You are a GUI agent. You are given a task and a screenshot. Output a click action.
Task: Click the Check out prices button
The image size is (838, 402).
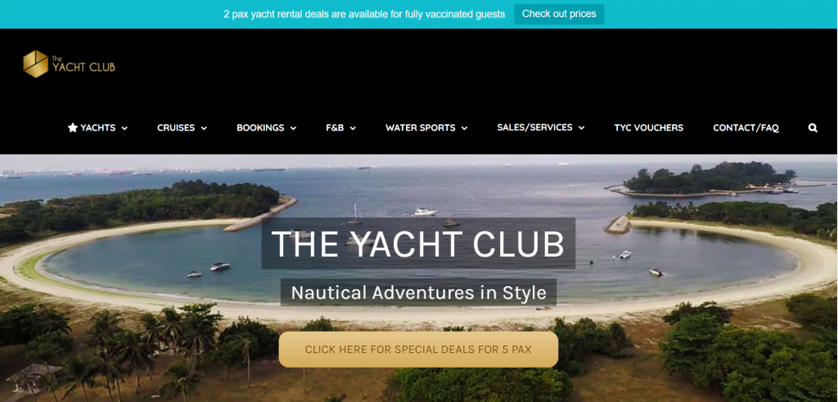pyautogui.click(x=559, y=14)
